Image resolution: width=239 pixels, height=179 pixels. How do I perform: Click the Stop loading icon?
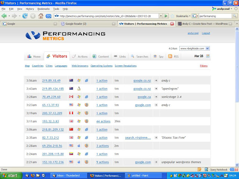[33, 16]
